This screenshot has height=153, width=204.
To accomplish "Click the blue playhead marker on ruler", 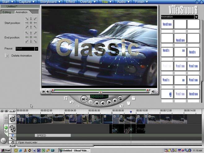I will coord(131,112).
